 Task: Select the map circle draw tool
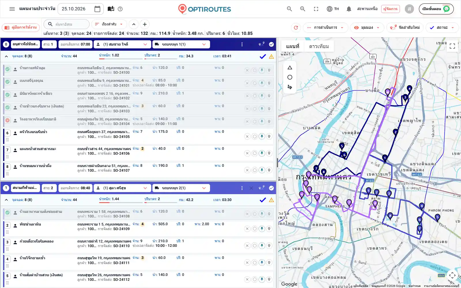pyautogui.click(x=290, y=77)
